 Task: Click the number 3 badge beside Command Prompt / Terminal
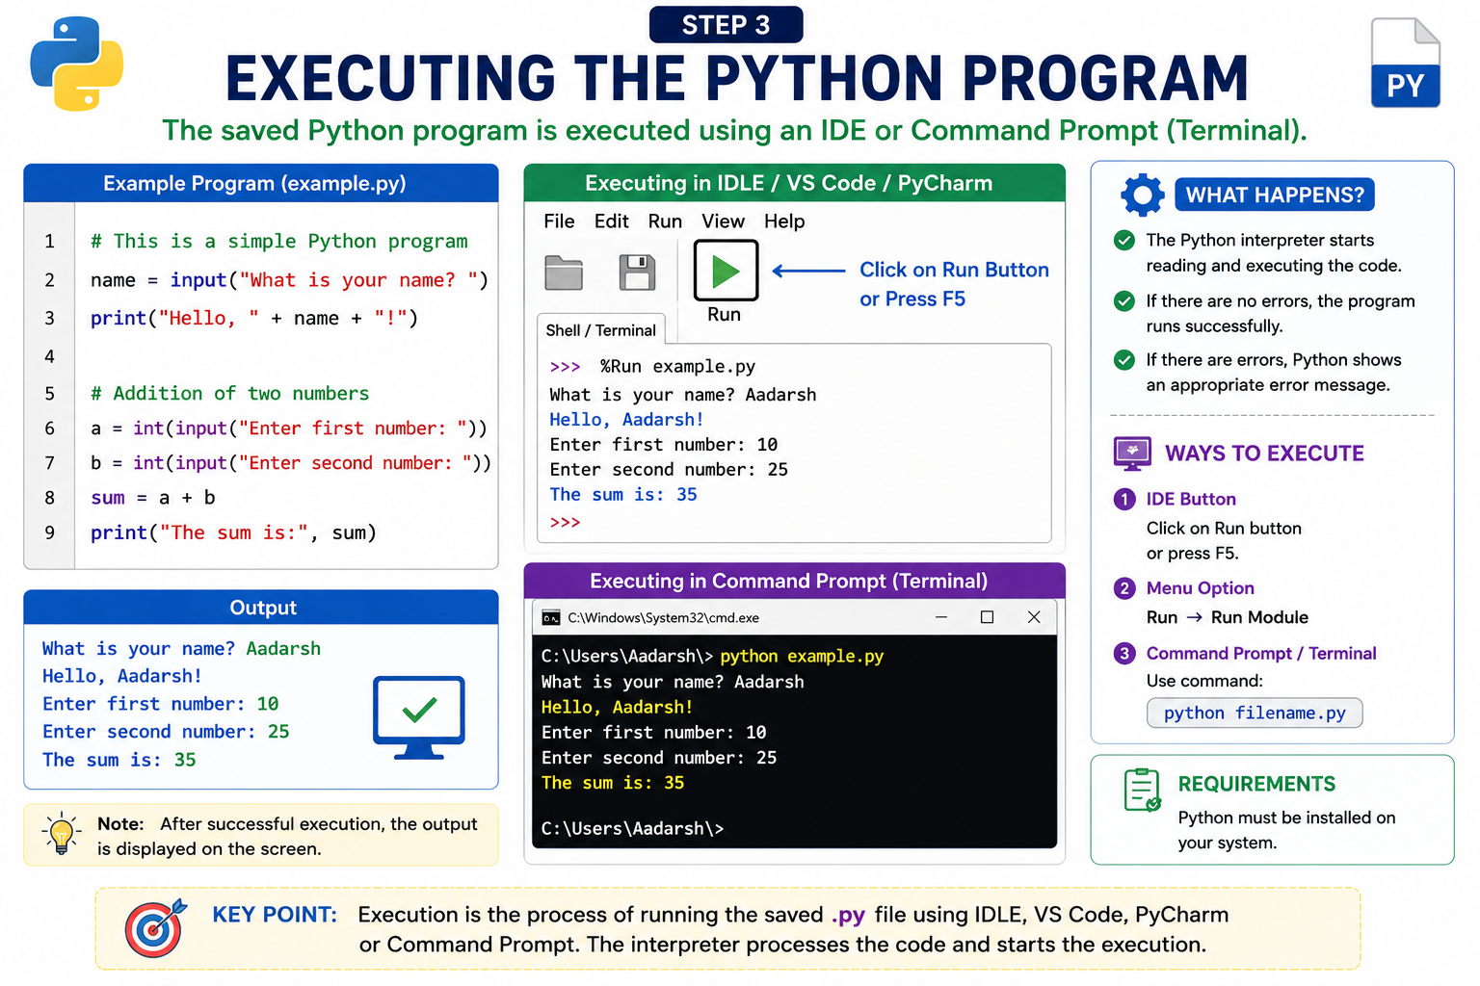click(x=1123, y=654)
